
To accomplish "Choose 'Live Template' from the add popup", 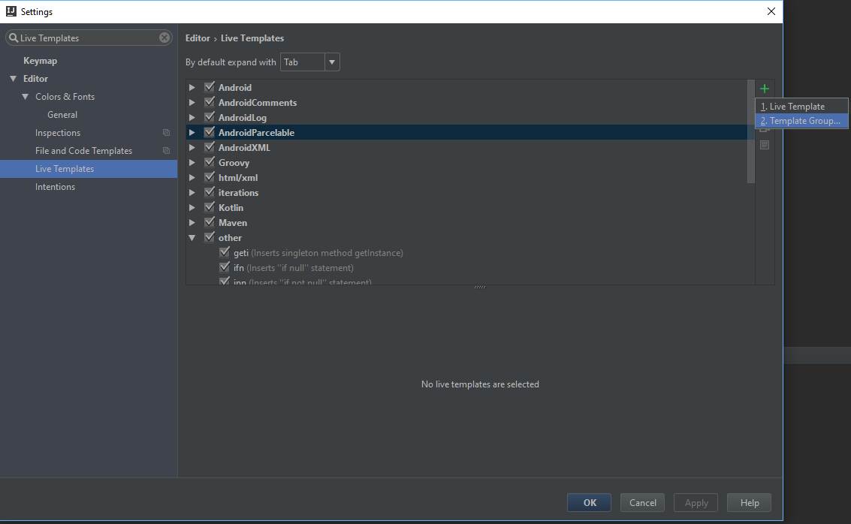I will pyautogui.click(x=796, y=107).
